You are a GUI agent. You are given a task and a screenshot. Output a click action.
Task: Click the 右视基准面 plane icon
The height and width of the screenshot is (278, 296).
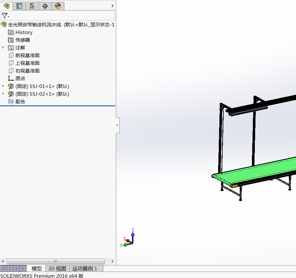tap(11, 71)
